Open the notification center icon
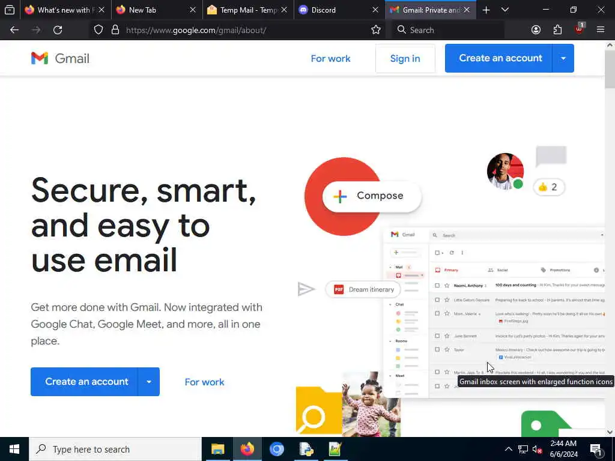Screen dimensions: 615x461 [x=596, y=449]
